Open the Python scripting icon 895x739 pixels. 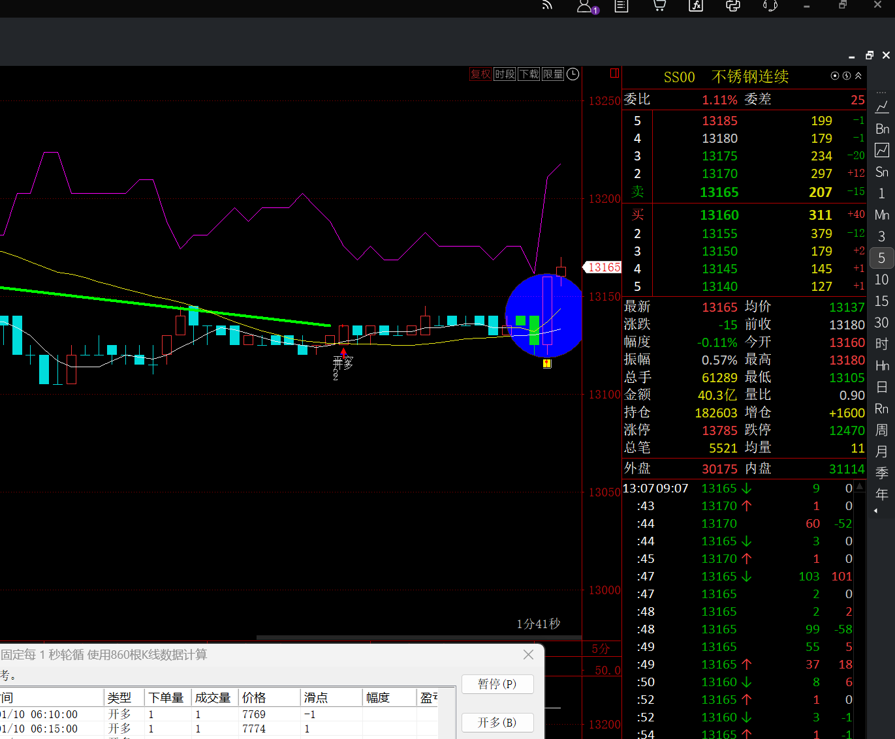733,6
